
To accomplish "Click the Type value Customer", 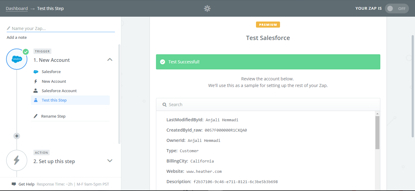I will [189, 151].
